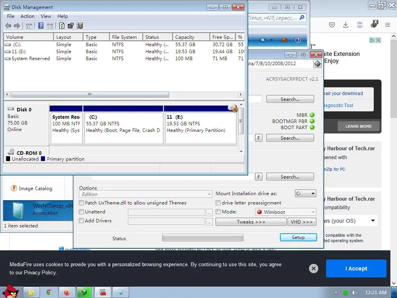Viewport: 397px width, 298px height.
Task: Click the green BOOT PART indicator
Action: tap(312, 127)
